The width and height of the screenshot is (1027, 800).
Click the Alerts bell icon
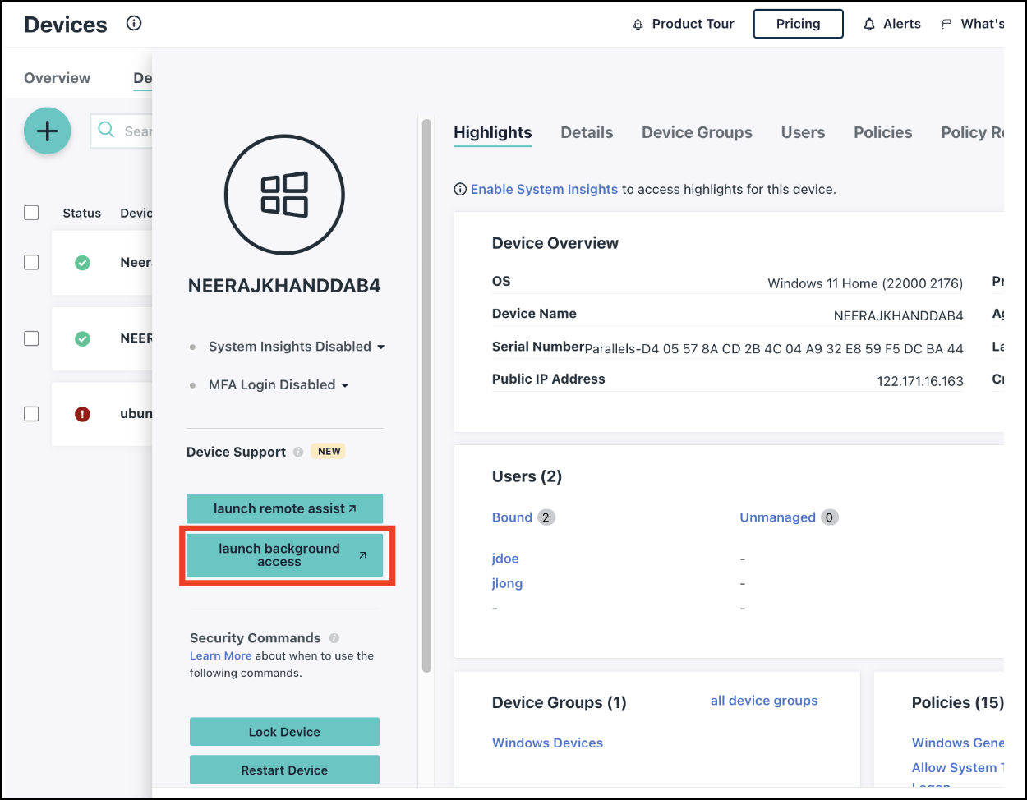tap(869, 25)
